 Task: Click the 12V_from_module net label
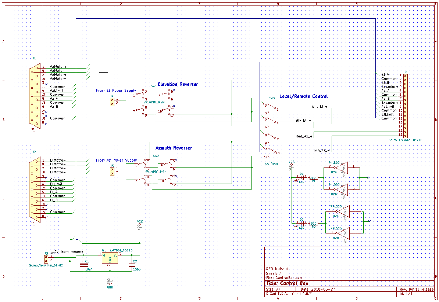(x=67, y=252)
